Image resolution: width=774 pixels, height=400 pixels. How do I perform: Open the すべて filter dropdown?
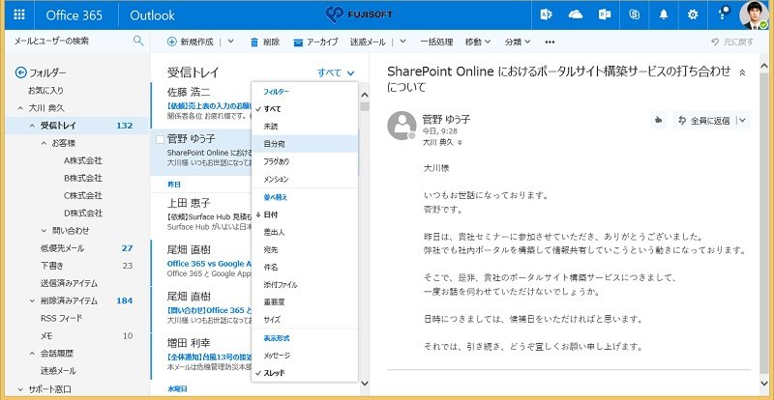click(336, 73)
